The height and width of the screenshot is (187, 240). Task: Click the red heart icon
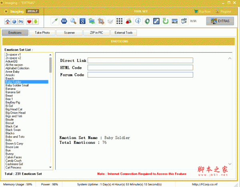pos(29,22)
